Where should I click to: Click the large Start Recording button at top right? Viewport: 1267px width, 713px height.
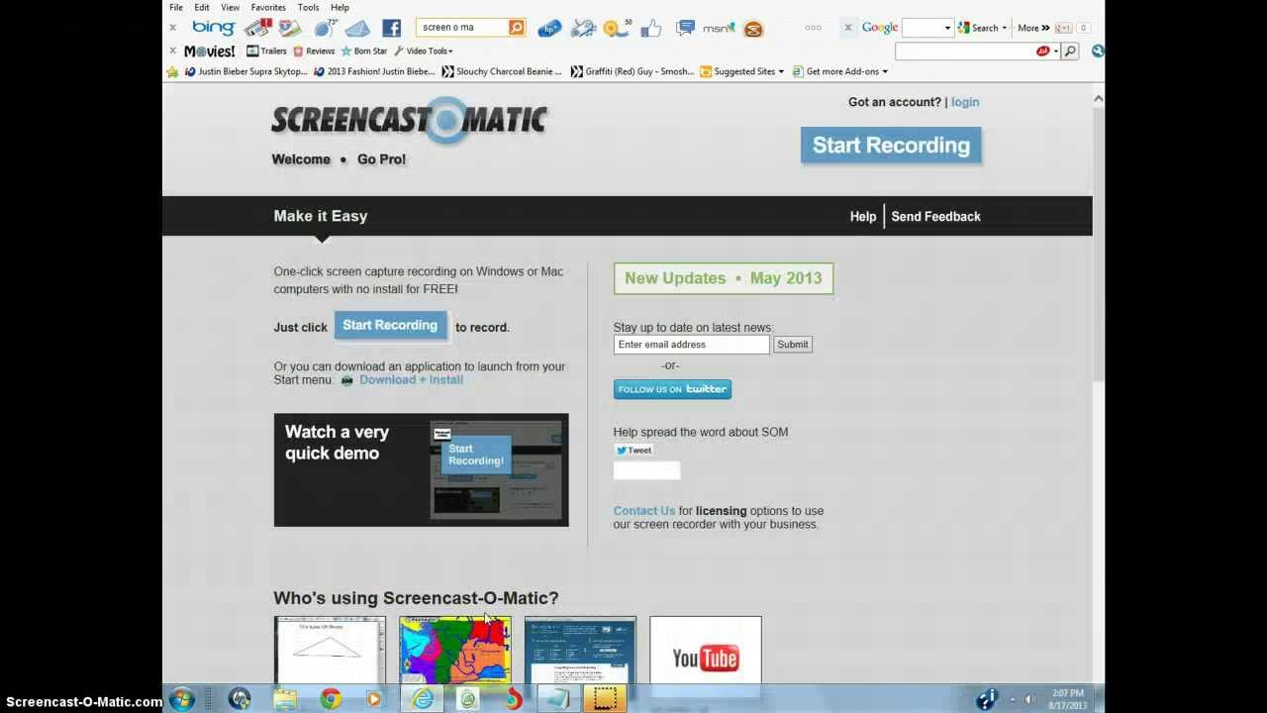tap(891, 146)
